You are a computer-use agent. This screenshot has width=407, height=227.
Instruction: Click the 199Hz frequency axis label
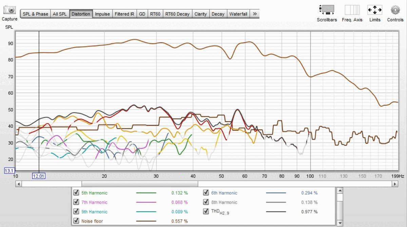point(397,176)
